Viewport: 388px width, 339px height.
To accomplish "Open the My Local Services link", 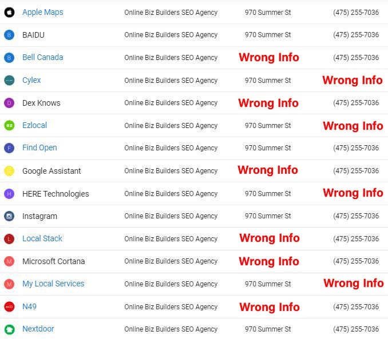I will point(53,284).
